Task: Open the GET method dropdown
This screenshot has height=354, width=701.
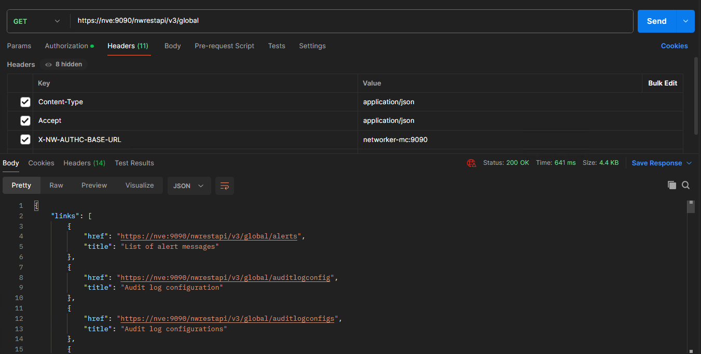Action: 36,21
